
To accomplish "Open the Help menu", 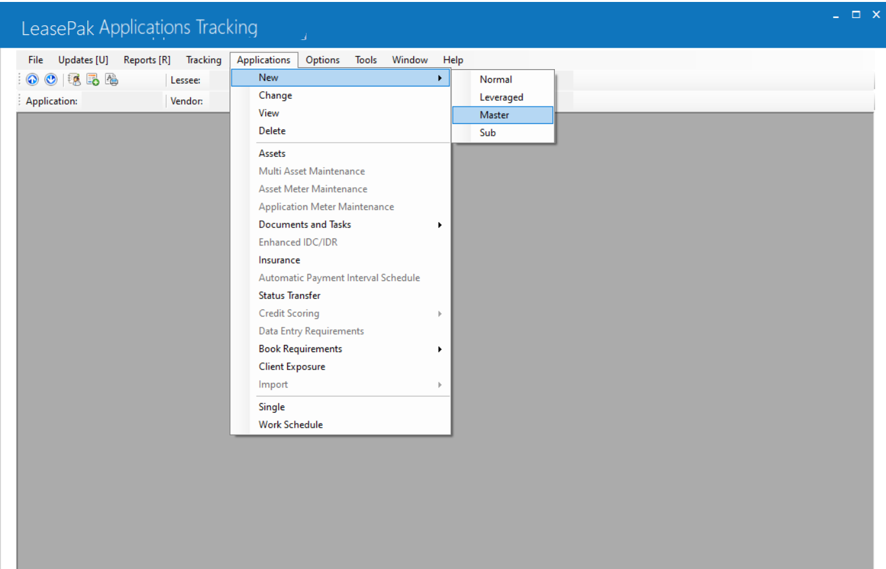I will point(453,60).
